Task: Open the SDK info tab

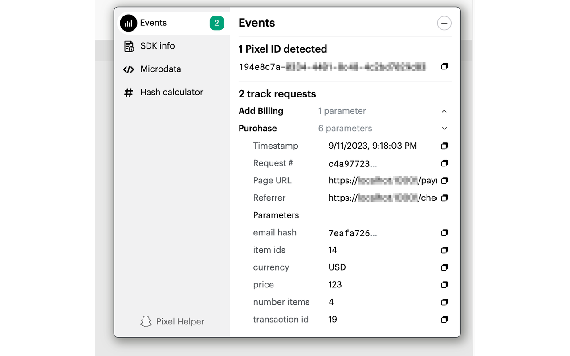Action: tap(157, 46)
